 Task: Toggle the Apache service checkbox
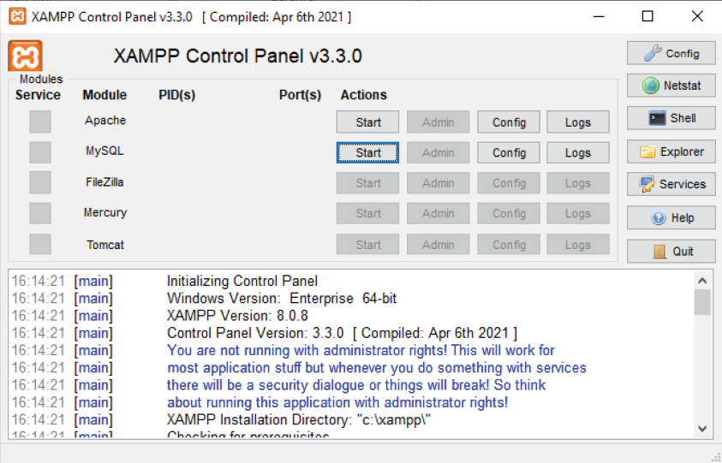(x=40, y=122)
